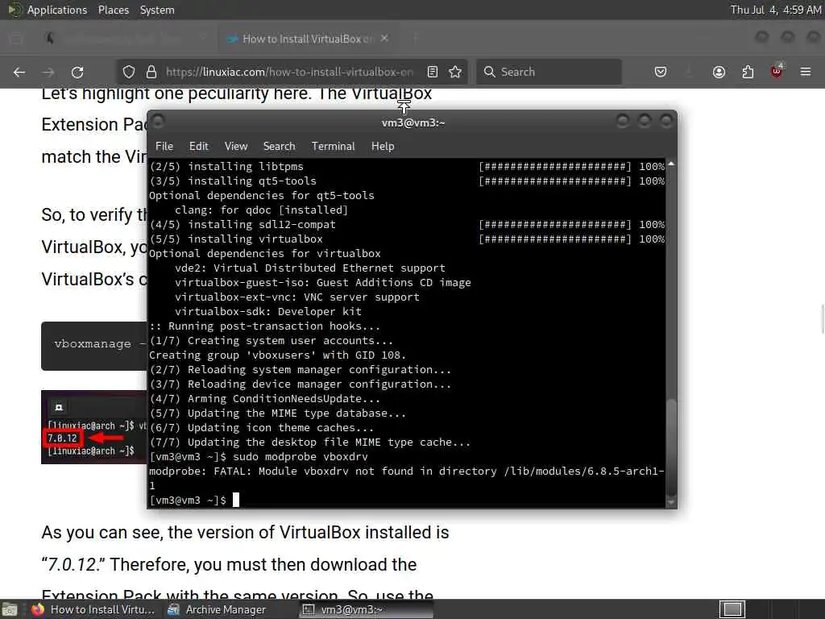825x619 pixels.
Task: Click the terminal scrollbar thumb
Action: pos(671,447)
